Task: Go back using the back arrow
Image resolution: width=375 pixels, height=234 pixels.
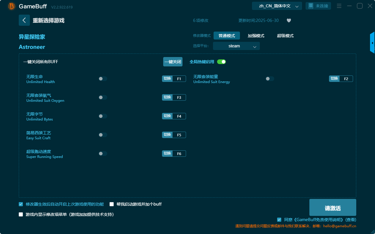Action: [24, 20]
